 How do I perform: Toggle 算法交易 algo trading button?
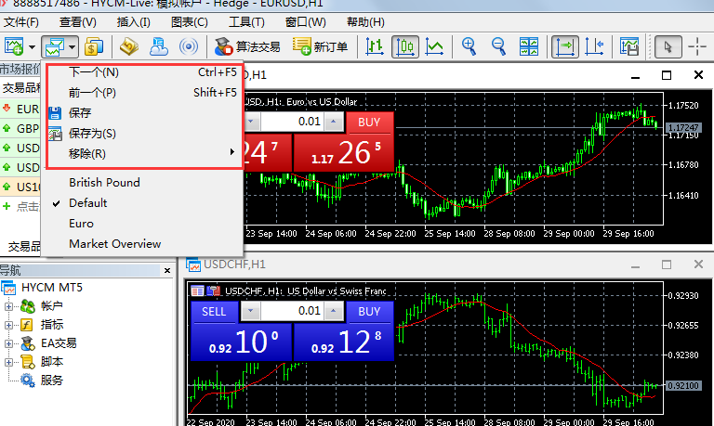point(247,45)
